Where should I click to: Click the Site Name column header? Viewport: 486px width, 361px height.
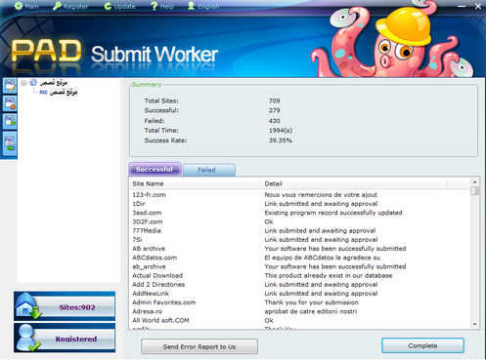pos(196,183)
